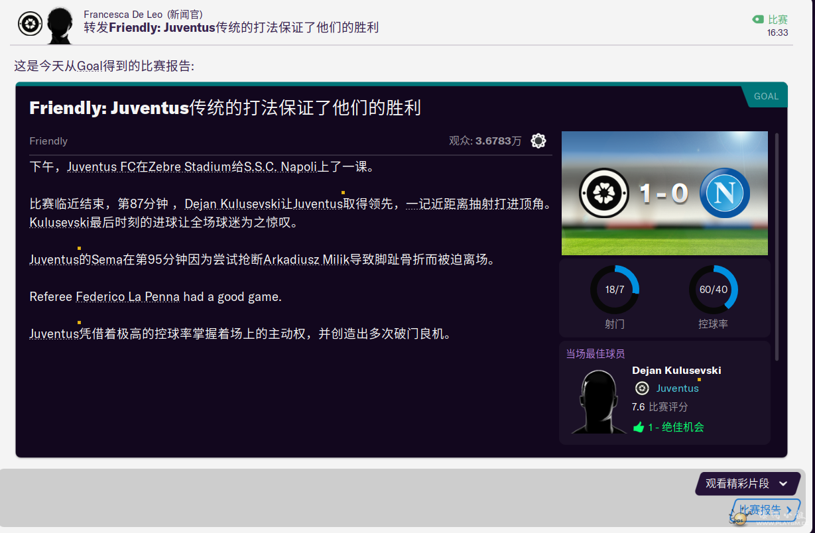815x533 pixels.
Task: Click the shots 18/7 ring chart
Action: point(615,290)
